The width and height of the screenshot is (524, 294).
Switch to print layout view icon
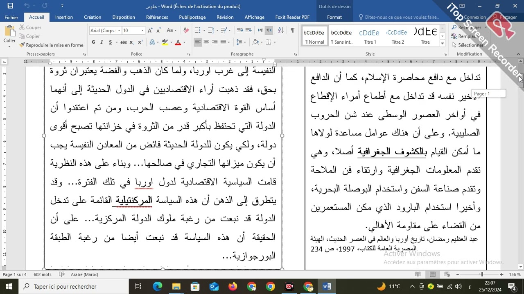432,274
